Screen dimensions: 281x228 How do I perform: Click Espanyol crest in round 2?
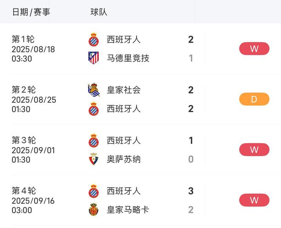(93, 109)
